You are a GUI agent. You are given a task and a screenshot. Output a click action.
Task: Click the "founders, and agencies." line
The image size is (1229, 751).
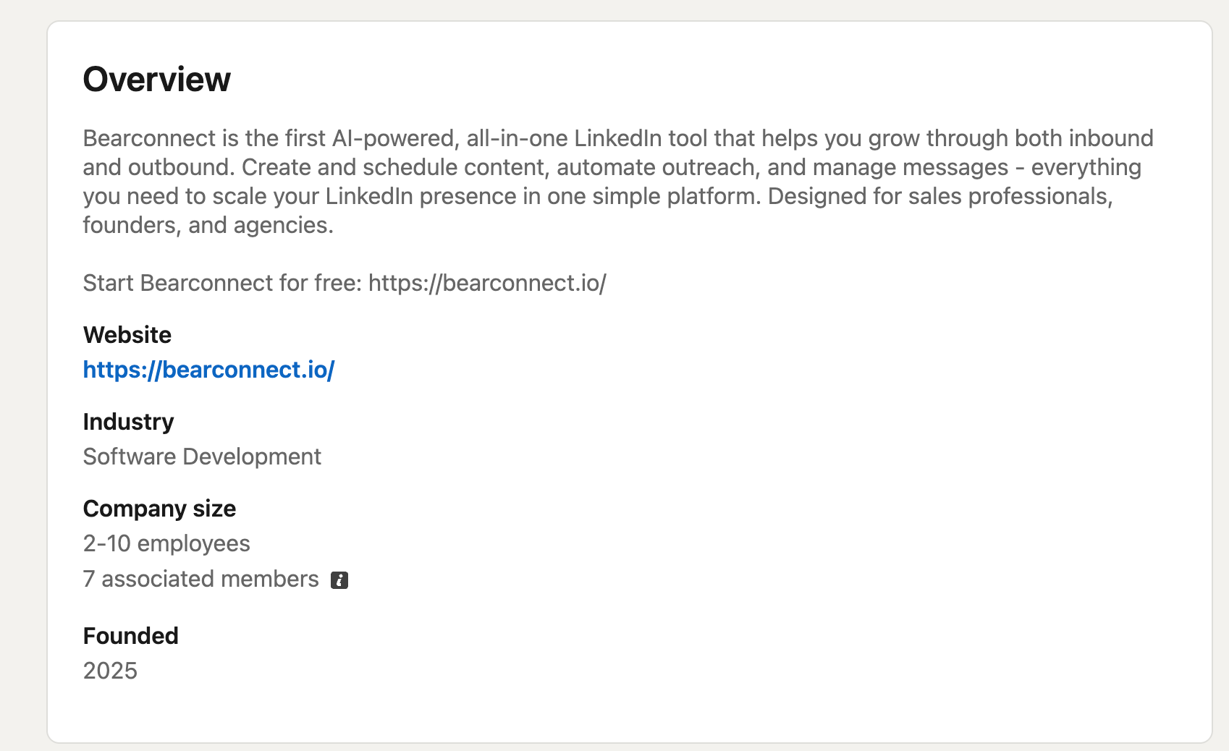(x=208, y=225)
